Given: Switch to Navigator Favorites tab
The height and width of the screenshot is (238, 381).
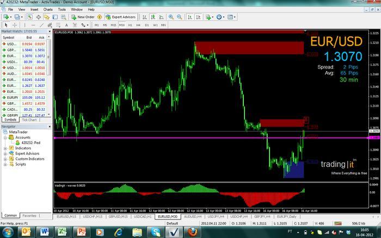Looking at the screenshot, I should [x=29, y=215].
